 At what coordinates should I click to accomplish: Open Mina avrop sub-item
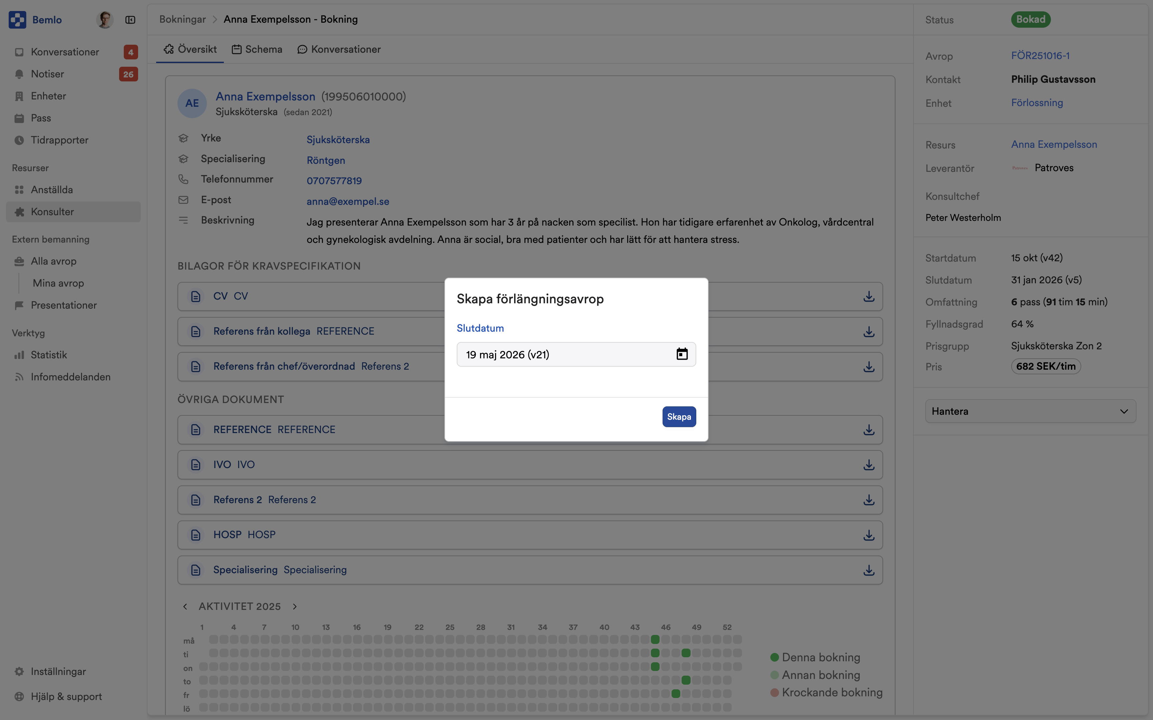[58, 283]
